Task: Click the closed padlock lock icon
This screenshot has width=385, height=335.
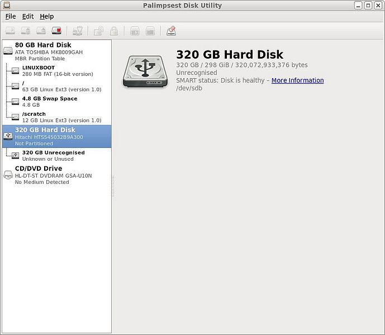Action: (114, 31)
